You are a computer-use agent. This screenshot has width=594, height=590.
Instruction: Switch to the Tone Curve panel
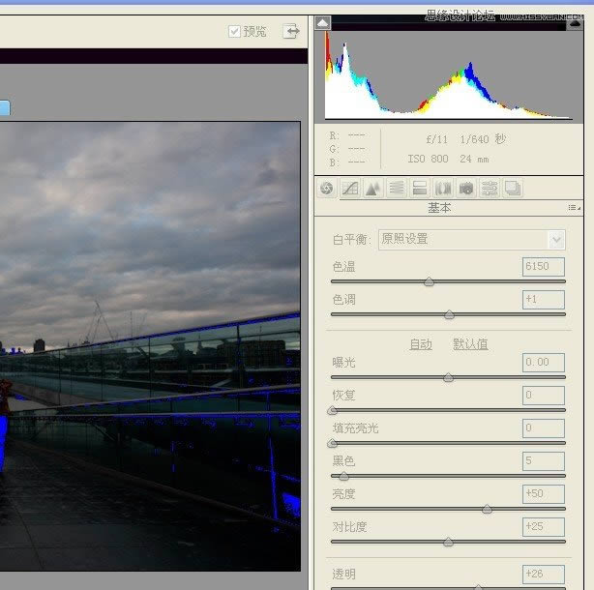[x=350, y=189]
